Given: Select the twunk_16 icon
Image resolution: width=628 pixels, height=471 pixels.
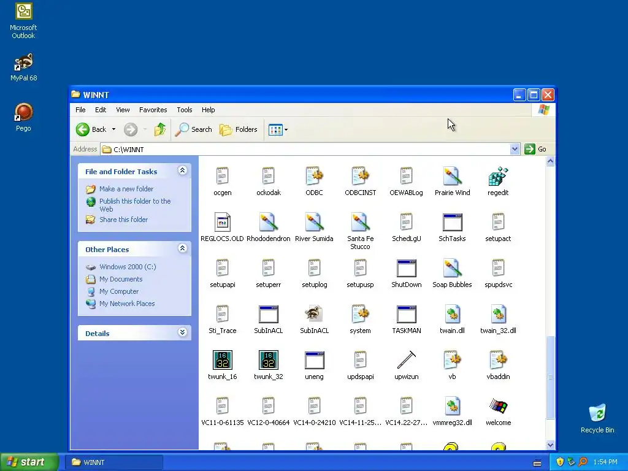Looking at the screenshot, I should (222, 361).
